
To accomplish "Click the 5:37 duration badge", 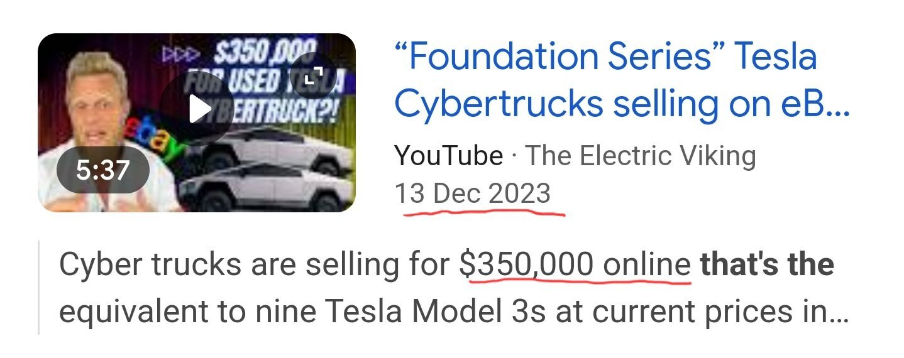I will tap(103, 170).
